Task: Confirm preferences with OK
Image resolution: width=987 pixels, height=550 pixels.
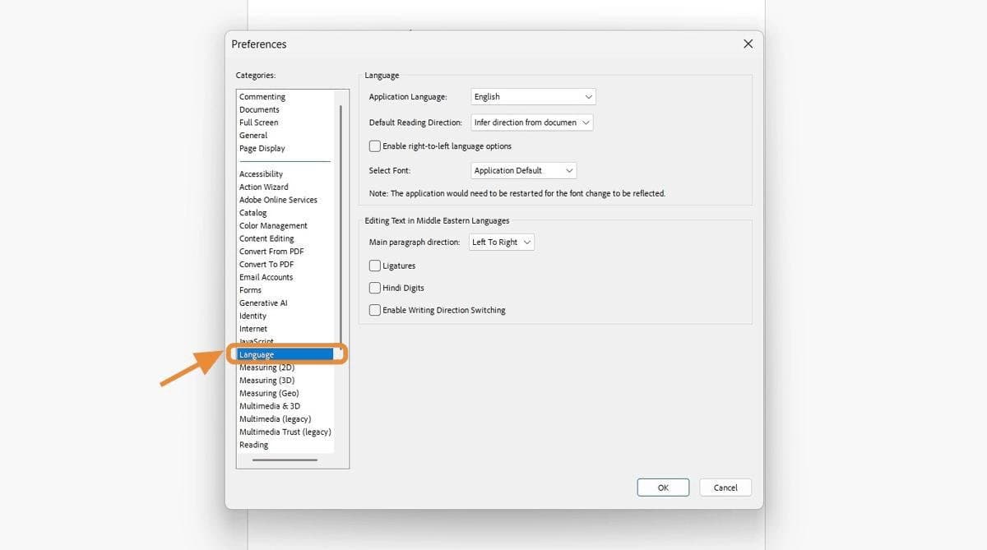Action: click(662, 487)
